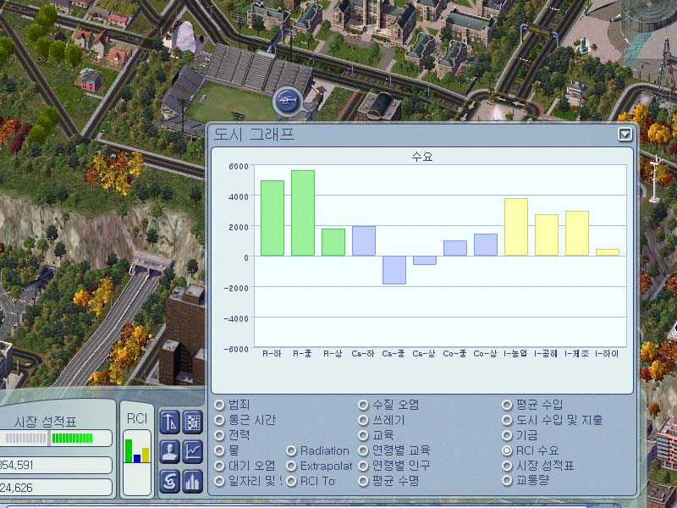Open the city planner advisor tool
The width and height of the screenshot is (677, 508).
click(170, 422)
